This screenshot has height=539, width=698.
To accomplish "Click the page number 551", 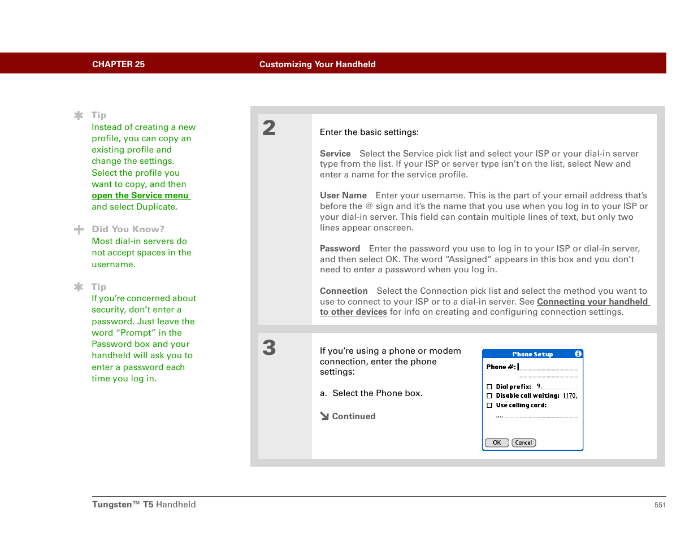I will coord(660,505).
